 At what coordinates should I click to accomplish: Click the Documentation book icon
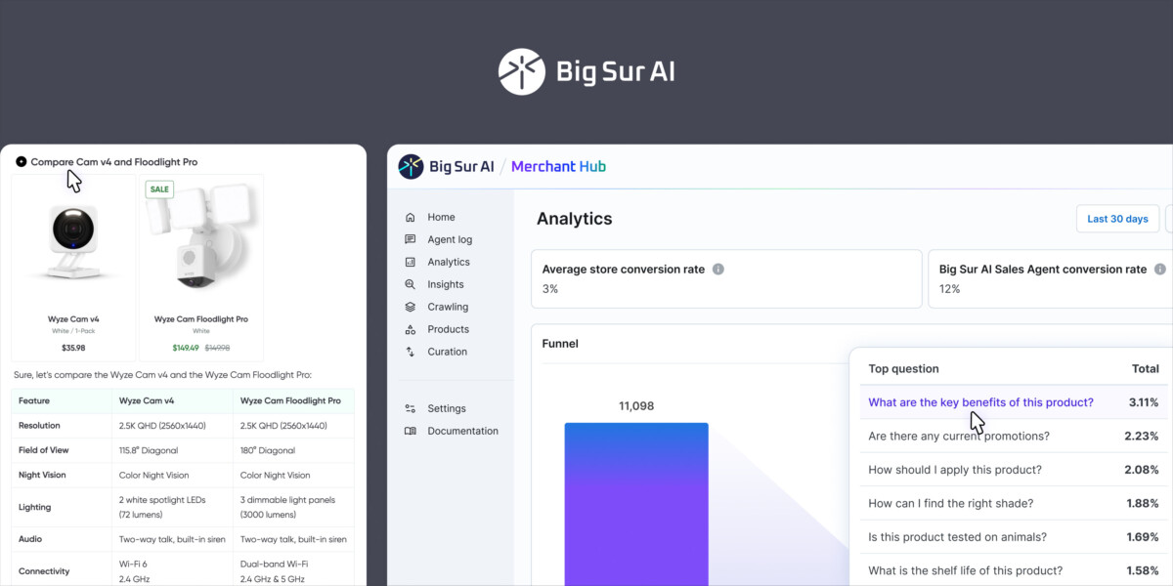(x=410, y=432)
